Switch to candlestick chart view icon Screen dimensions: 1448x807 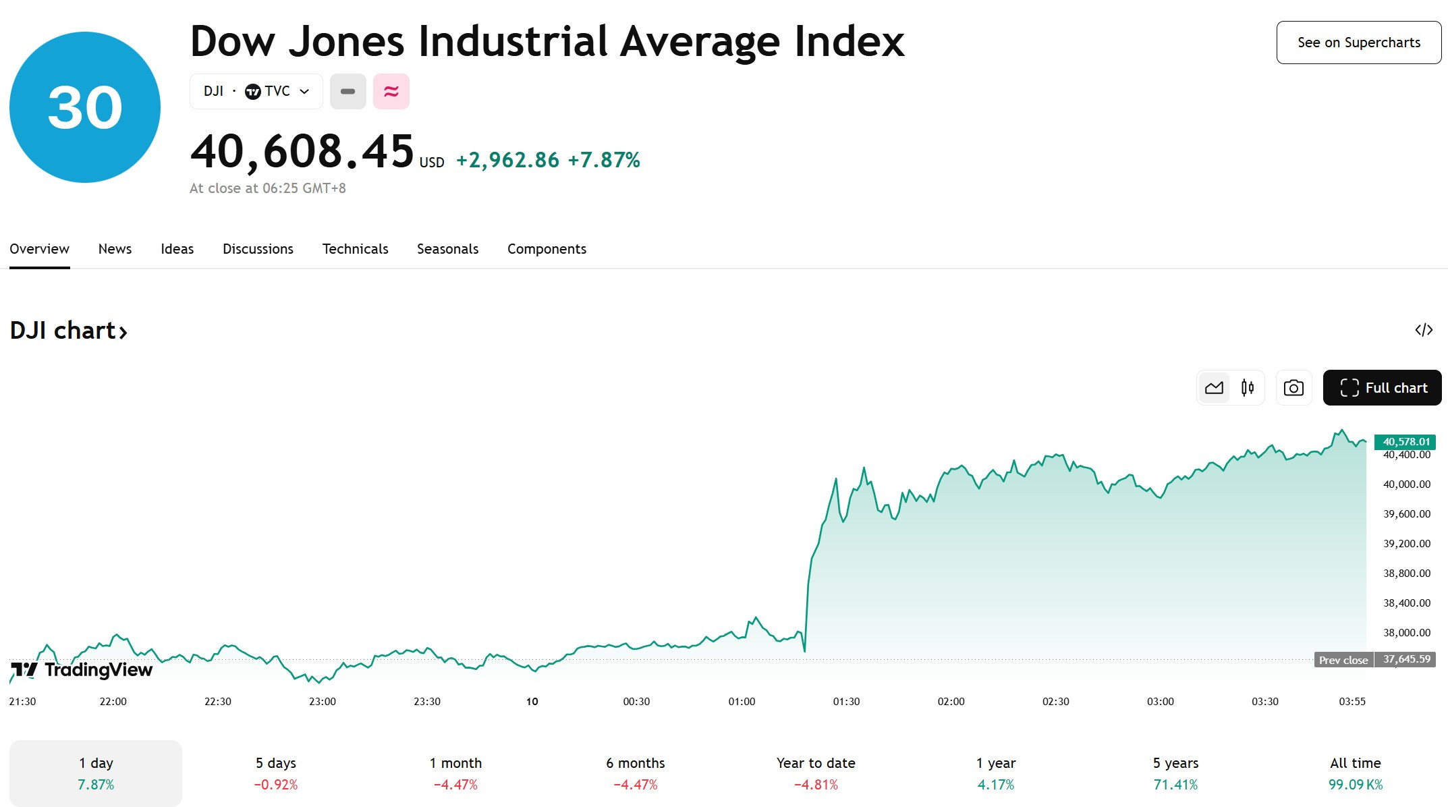click(1248, 388)
